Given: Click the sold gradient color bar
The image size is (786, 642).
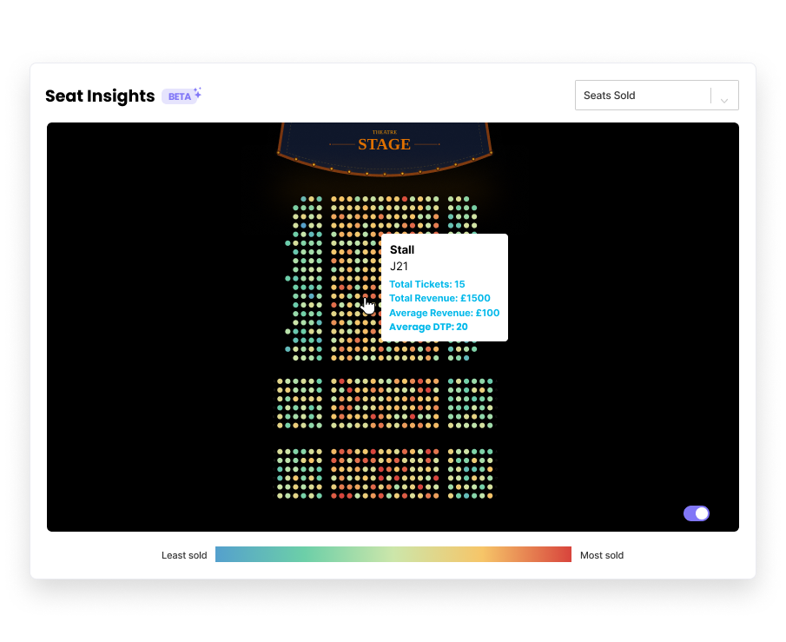Looking at the screenshot, I should point(393,554).
